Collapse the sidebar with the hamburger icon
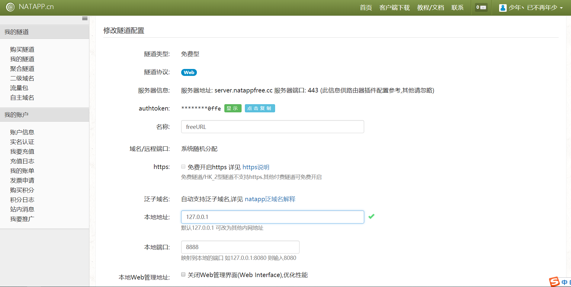Viewport: 571px width, 287px height. coord(85,18)
